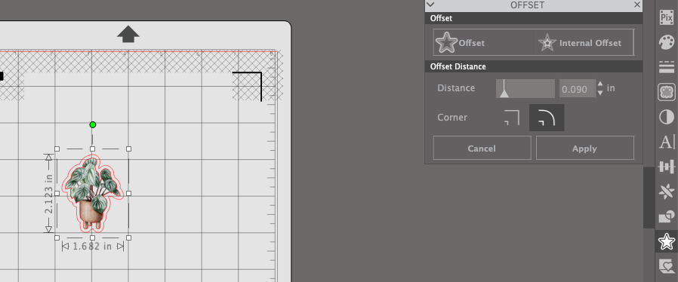Click the mat feed direction arrow

pyautogui.click(x=128, y=34)
